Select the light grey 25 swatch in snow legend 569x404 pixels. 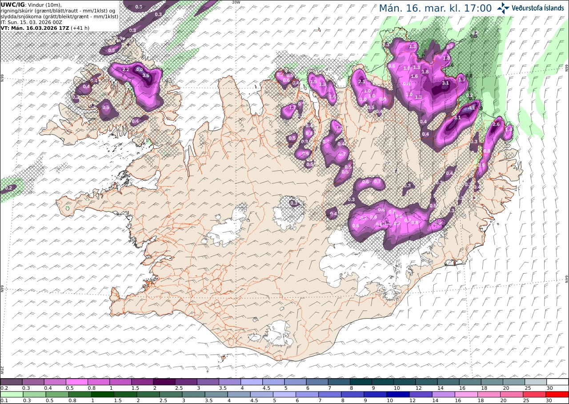click(x=536, y=382)
